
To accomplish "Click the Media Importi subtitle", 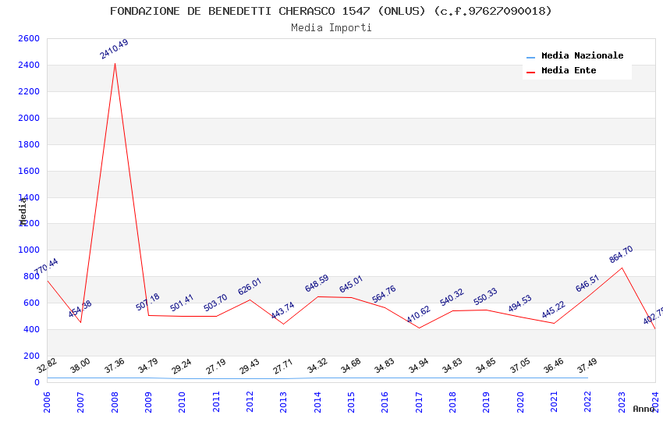I will coord(331,28).
